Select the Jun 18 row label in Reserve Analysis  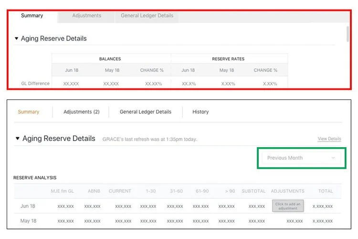click(28, 206)
